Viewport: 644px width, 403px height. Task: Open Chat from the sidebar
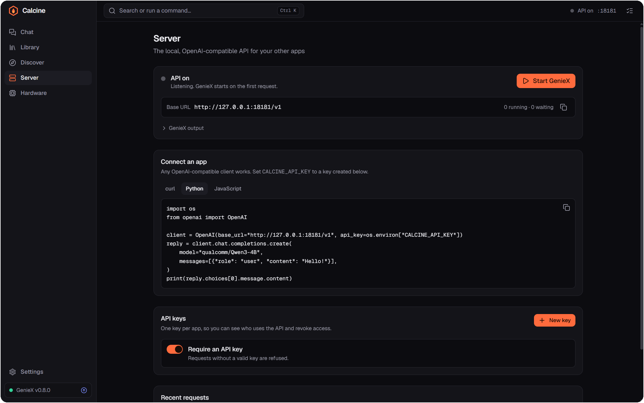(48, 32)
